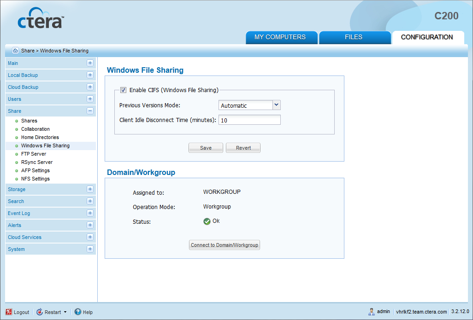Click the red Logout icon

(x=9, y=312)
